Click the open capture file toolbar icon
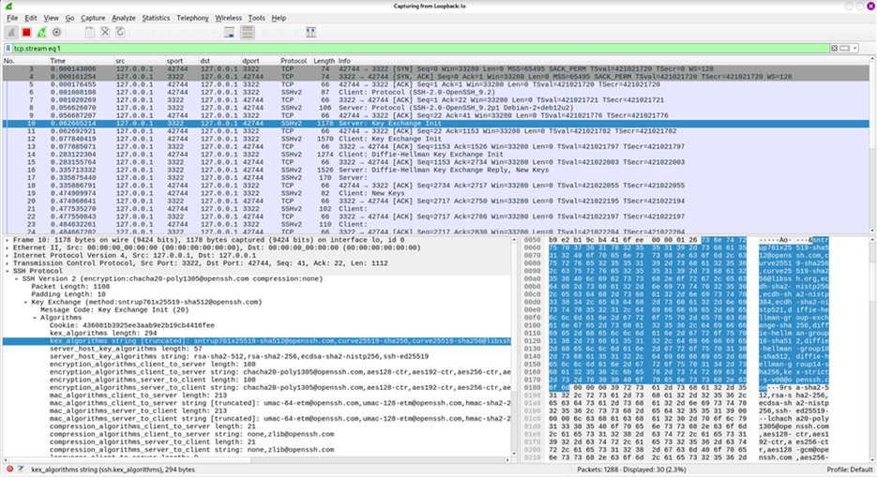The height and width of the screenshot is (477, 877). [x=89, y=33]
